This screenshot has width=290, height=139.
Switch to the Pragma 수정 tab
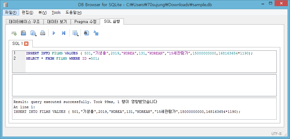85,22
